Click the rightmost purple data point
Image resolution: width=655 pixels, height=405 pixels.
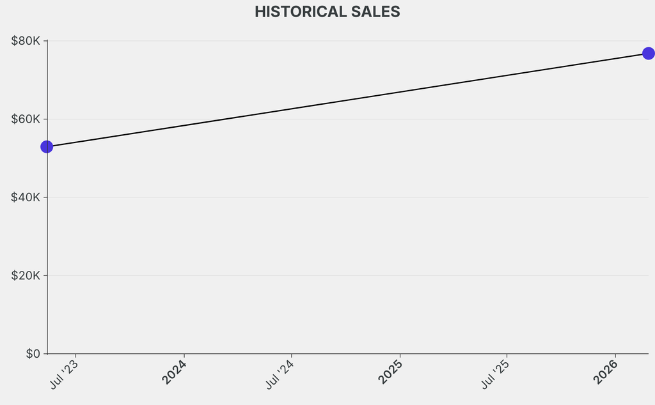click(x=648, y=53)
